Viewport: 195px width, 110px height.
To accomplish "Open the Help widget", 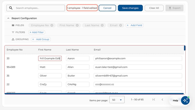I will coord(175,100).
